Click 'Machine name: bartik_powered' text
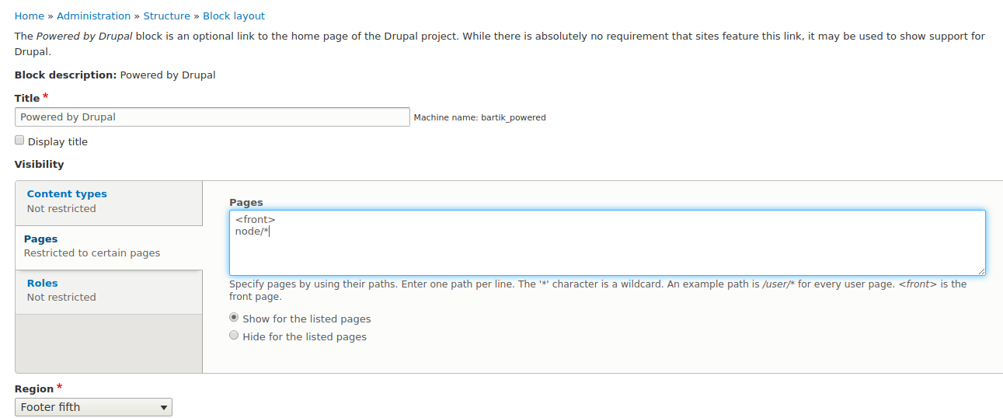The width and height of the screenshot is (1003, 418). (x=479, y=118)
